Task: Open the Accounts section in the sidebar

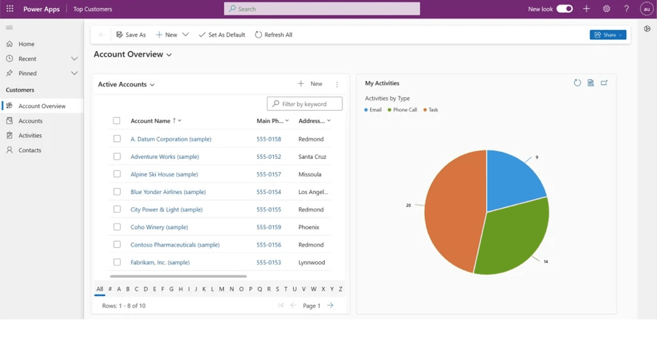Action: pyautogui.click(x=30, y=120)
